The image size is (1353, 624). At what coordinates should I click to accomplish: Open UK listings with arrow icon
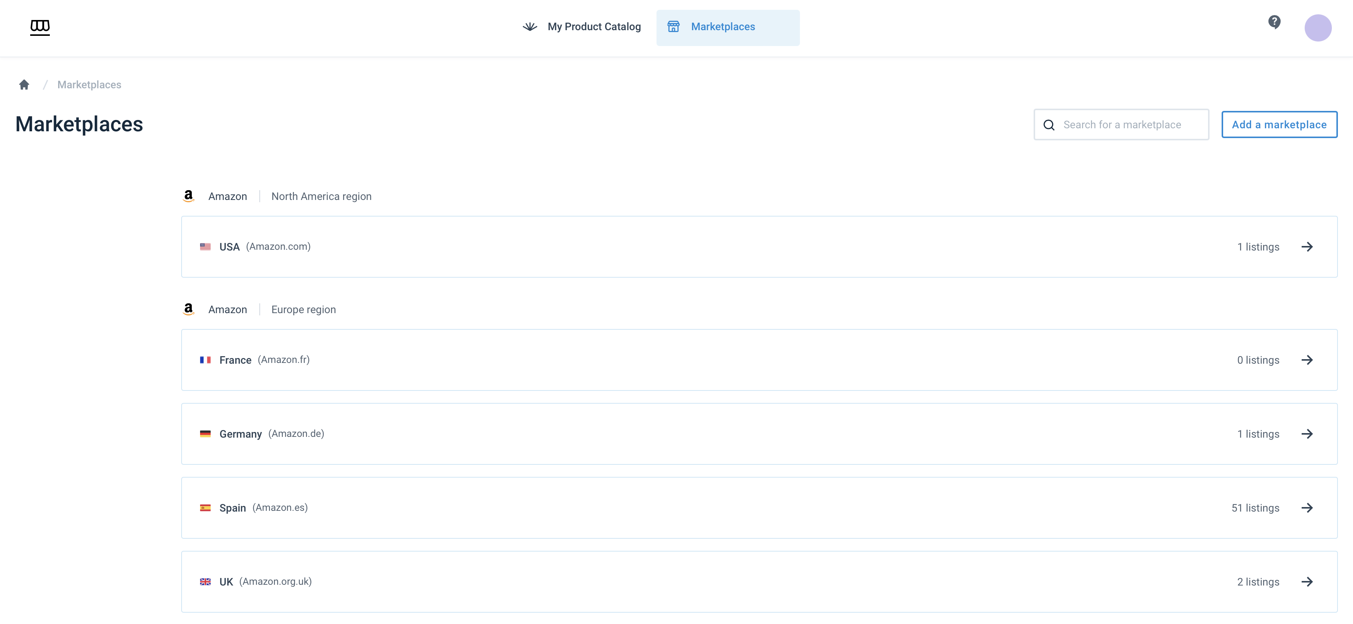pos(1307,582)
